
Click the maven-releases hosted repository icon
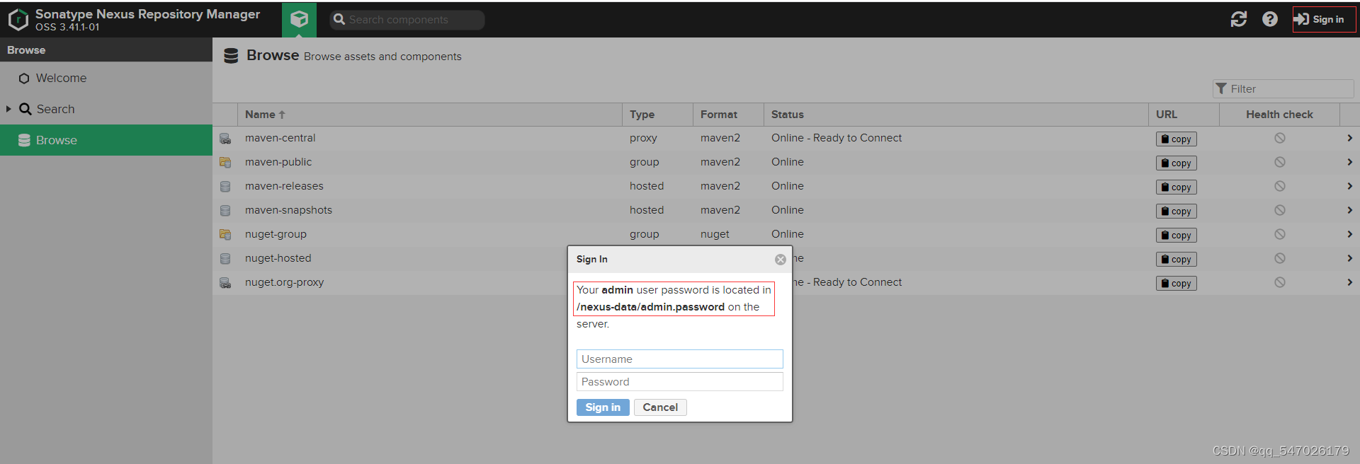[225, 187]
